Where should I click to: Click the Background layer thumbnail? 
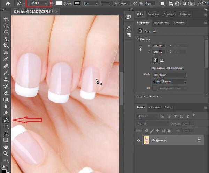(x=146, y=140)
